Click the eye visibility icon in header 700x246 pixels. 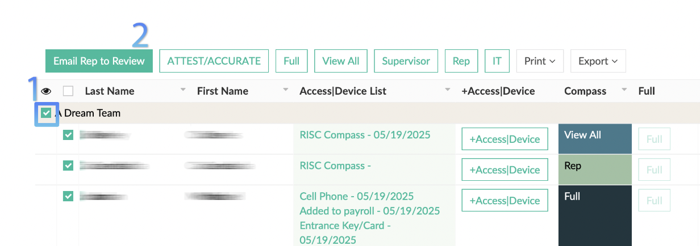point(47,91)
